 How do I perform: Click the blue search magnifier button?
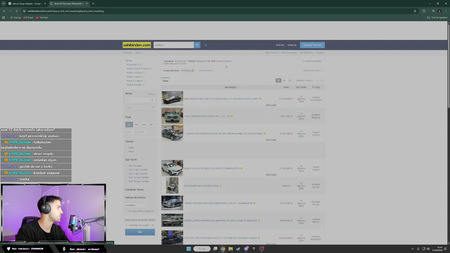point(197,45)
